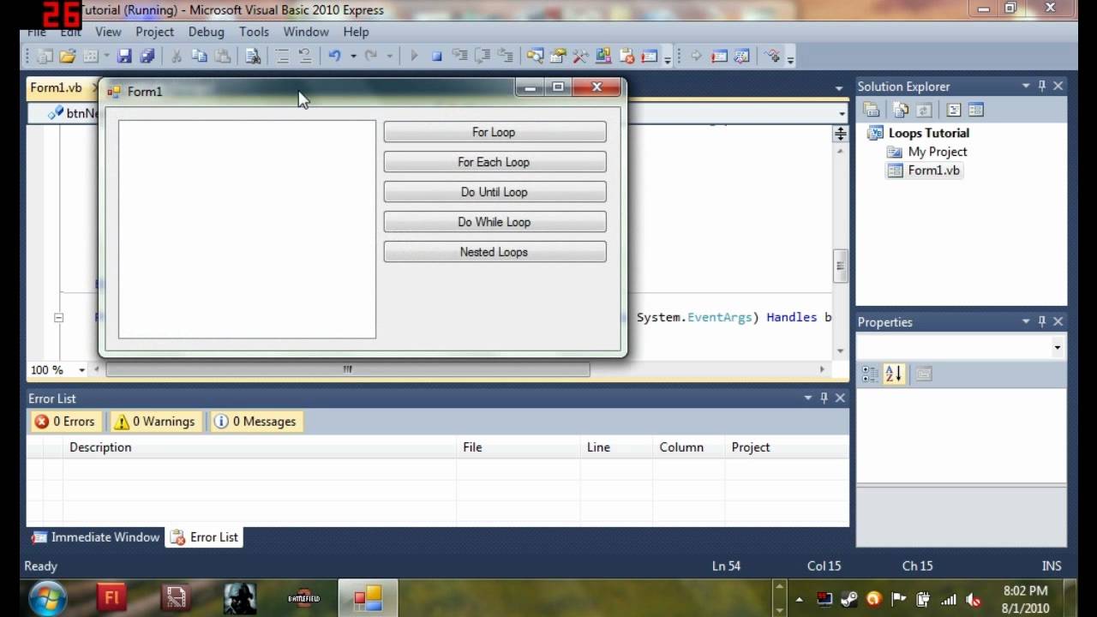This screenshot has width=1097, height=617.
Task: Toggle the 0 Errors filter
Action: pos(64,422)
